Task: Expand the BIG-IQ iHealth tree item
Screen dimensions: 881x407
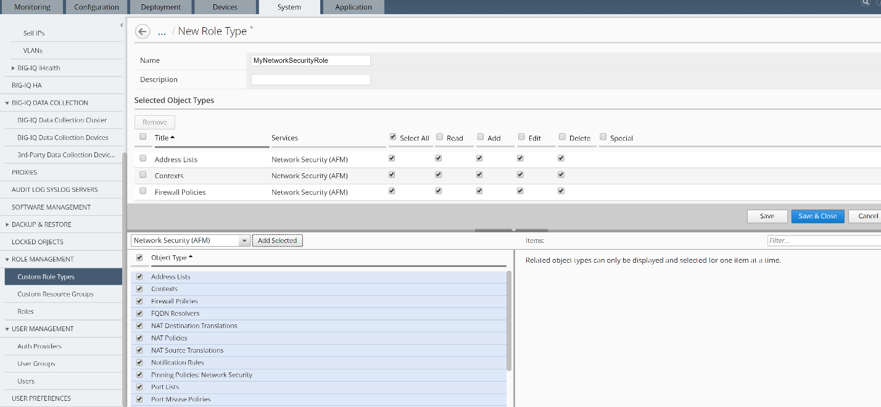Action: pyautogui.click(x=14, y=68)
